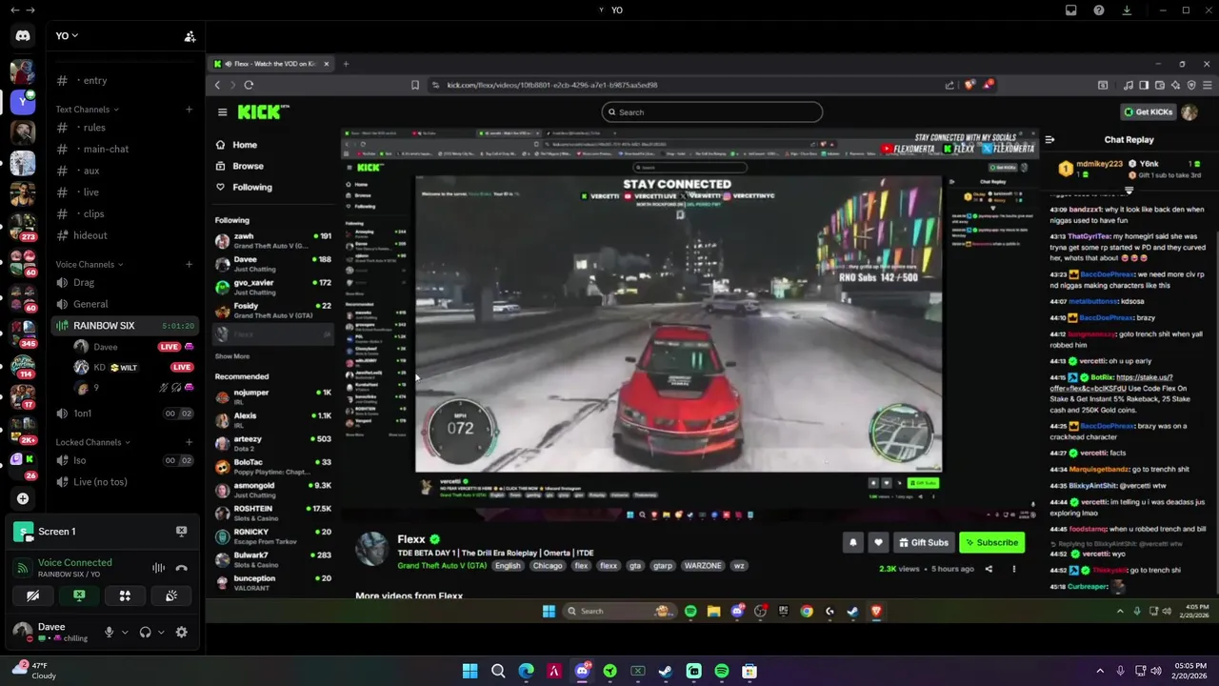Viewport: 1219px width, 686px height.
Task: Collapse the Voice Channels category
Action: (x=89, y=265)
